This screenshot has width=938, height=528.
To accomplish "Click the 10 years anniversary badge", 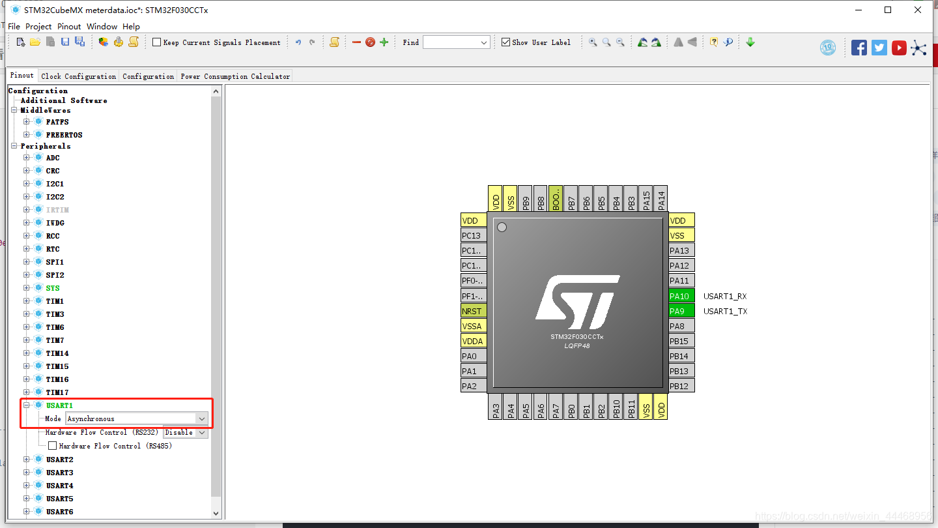I will click(x=828, y=48).
